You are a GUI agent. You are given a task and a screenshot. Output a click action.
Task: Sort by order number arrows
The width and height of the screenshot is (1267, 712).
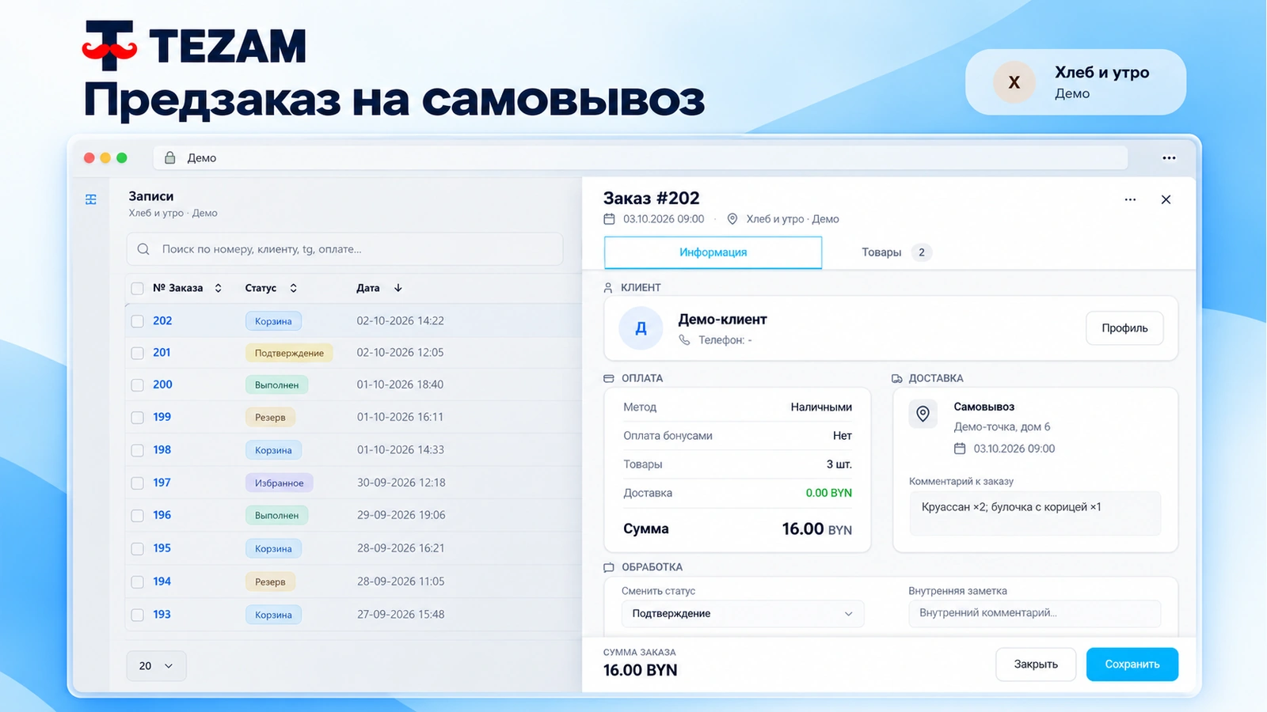pos(218,288)
